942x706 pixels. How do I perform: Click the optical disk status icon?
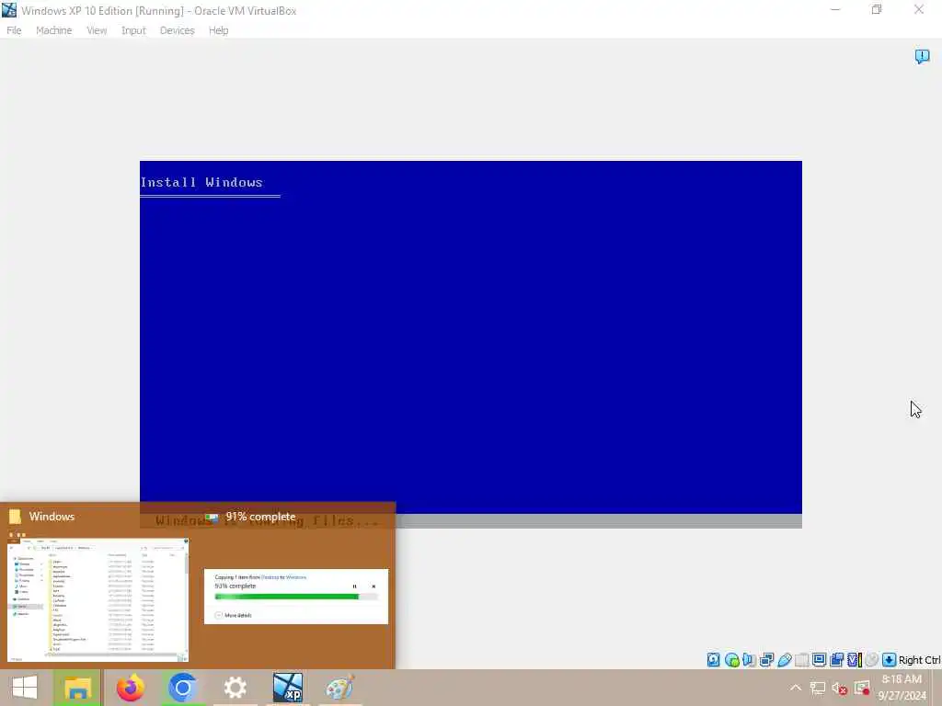731,660
